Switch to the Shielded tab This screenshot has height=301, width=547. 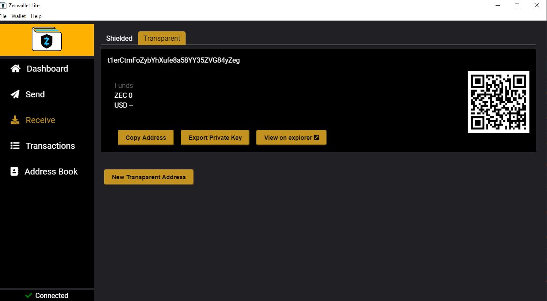pyautogui.click(x=119, y=38)
